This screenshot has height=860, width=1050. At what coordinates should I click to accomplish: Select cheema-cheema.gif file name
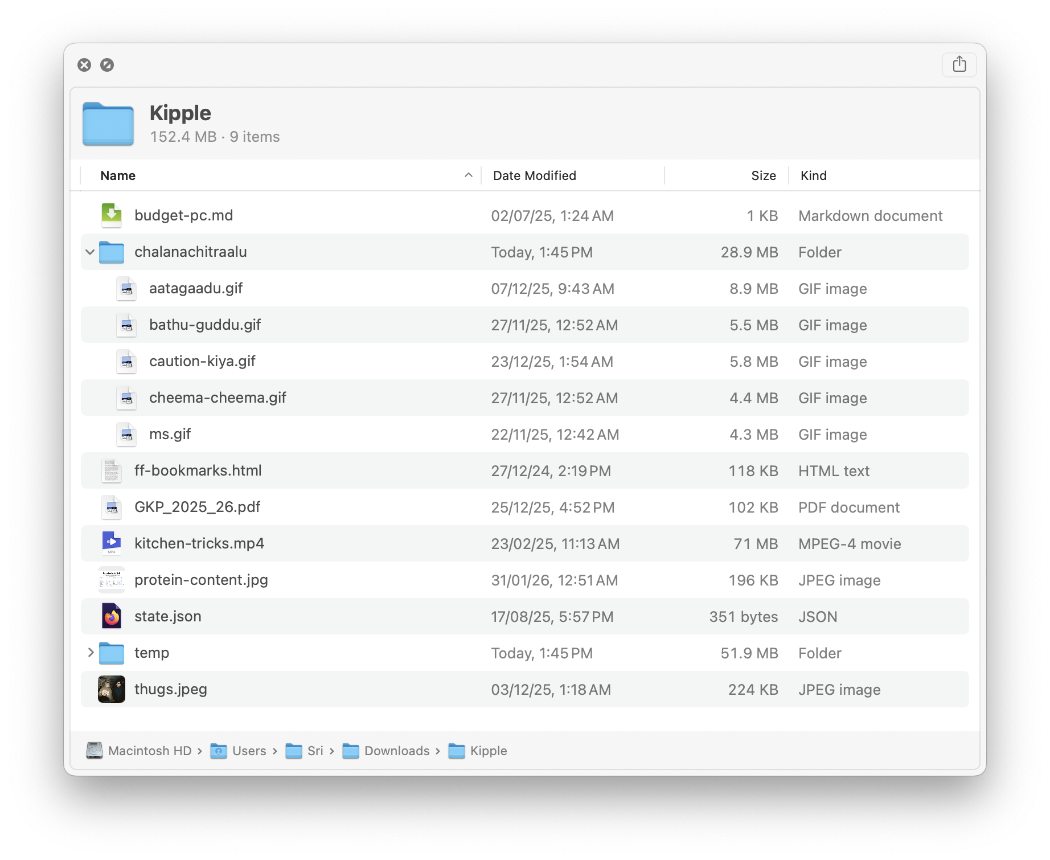click(218, 398)
